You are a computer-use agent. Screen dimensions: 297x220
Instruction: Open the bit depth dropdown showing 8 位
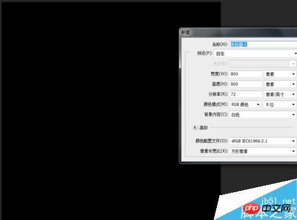(x=280, y=104)
